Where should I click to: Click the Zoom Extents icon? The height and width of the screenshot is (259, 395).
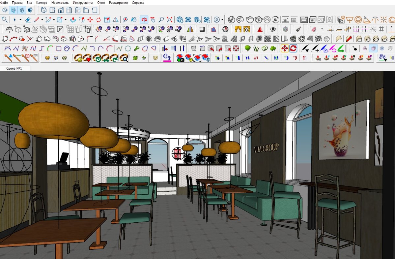tap(169, 20)
